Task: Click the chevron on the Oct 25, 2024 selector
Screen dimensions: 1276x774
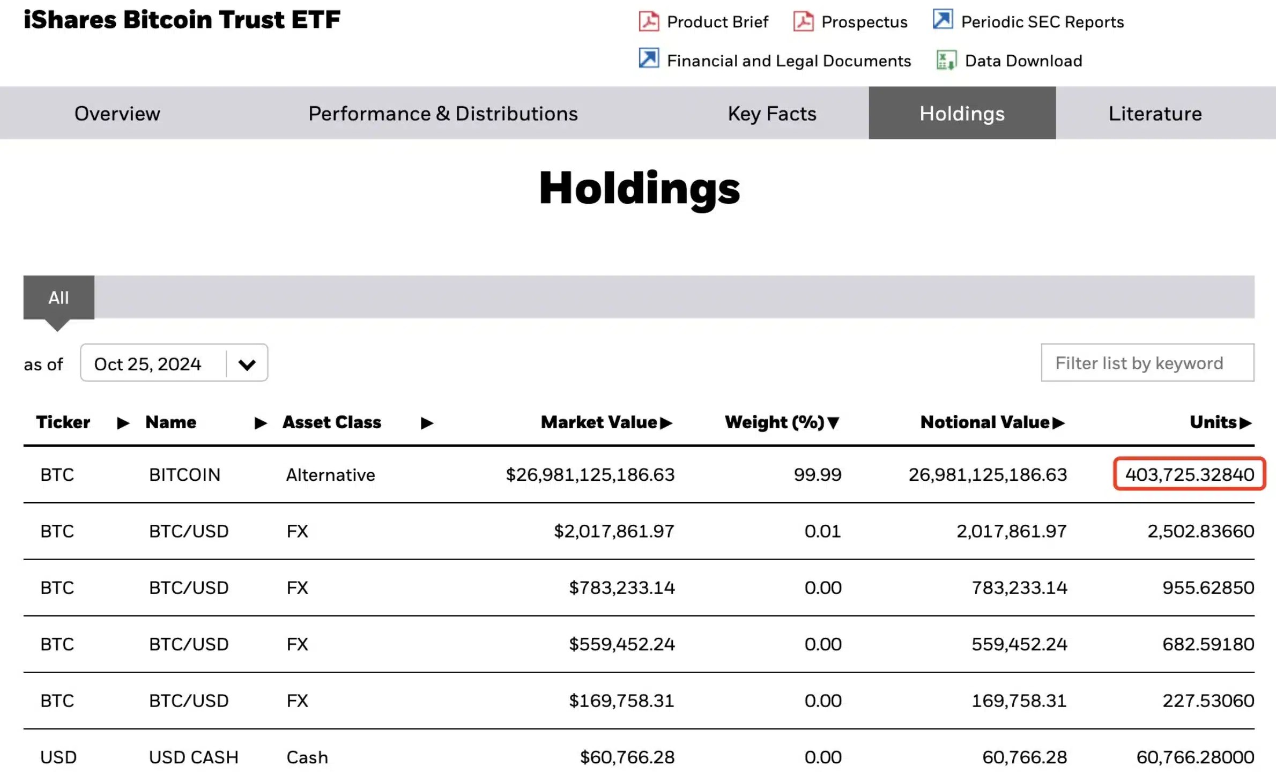Action: (x=247, y=363)
